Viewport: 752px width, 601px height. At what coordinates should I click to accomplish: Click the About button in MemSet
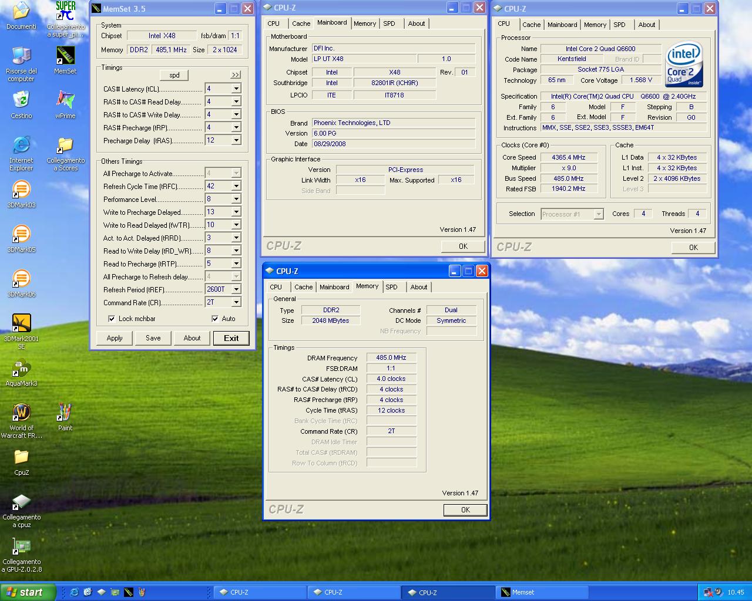pyautogui.click(x=192, y=338)
